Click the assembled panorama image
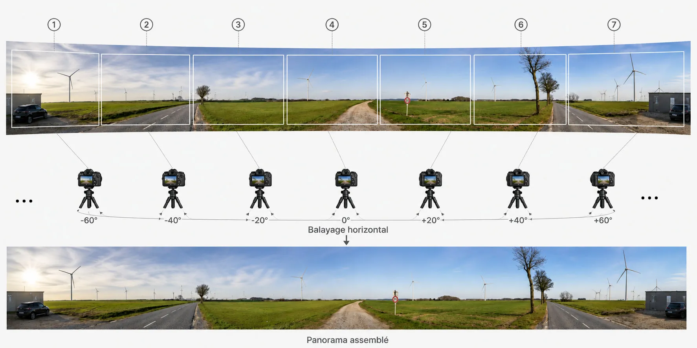 coord(347,288)
